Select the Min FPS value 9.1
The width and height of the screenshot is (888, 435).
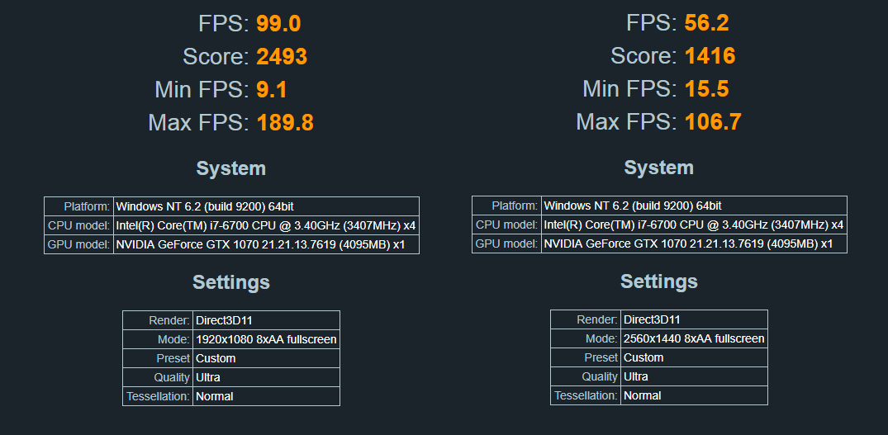(272, 89)
